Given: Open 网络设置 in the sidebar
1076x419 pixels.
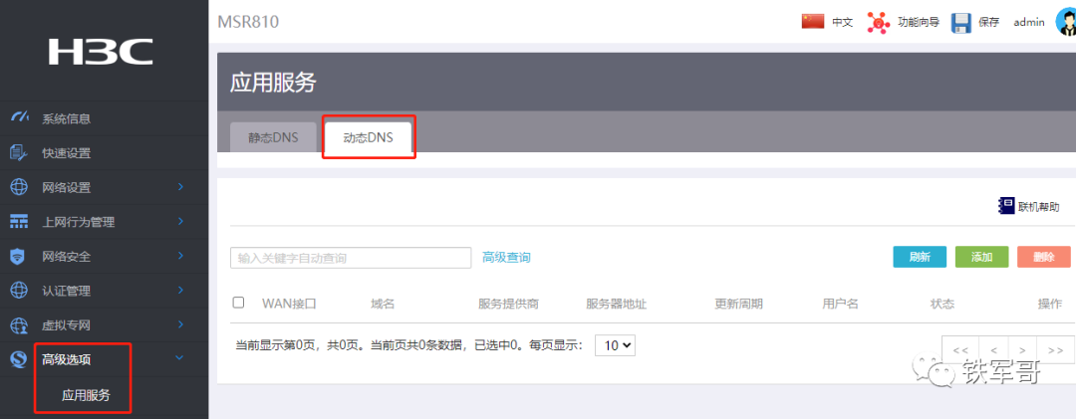Looking at the screenshot, I should 67,187.
